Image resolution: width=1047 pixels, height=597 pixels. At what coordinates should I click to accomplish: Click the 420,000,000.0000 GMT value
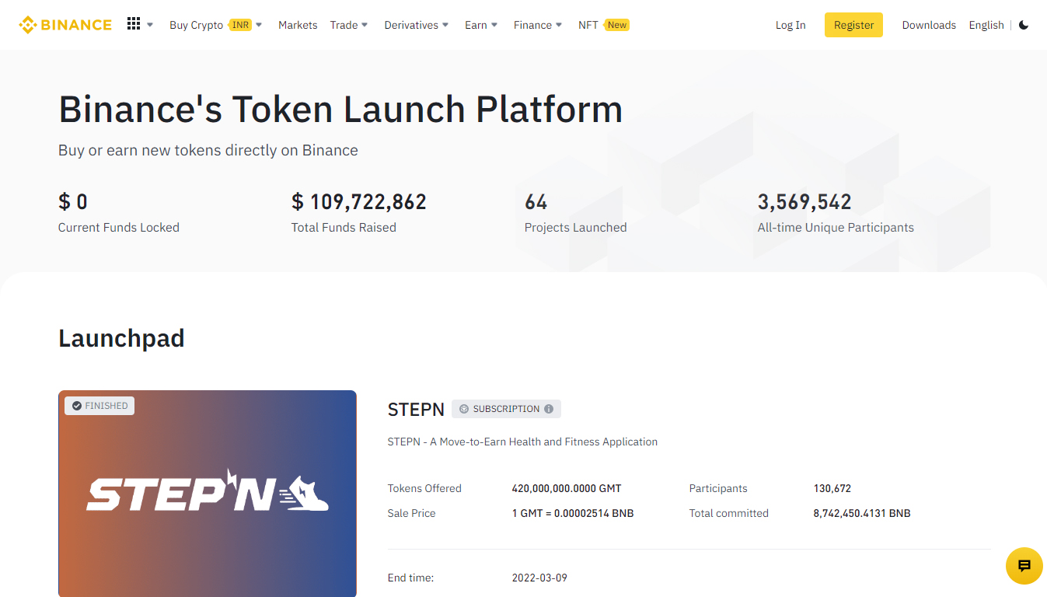point(567,488)
